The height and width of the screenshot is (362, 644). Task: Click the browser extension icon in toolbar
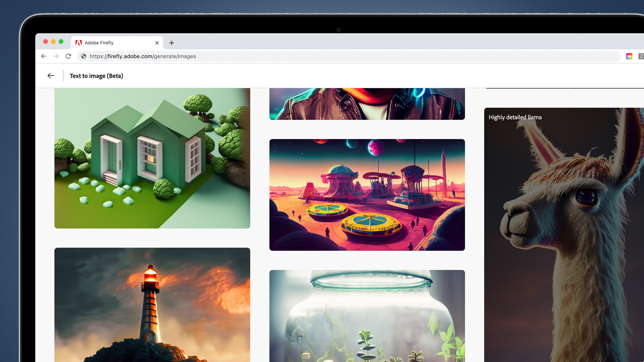630,56
